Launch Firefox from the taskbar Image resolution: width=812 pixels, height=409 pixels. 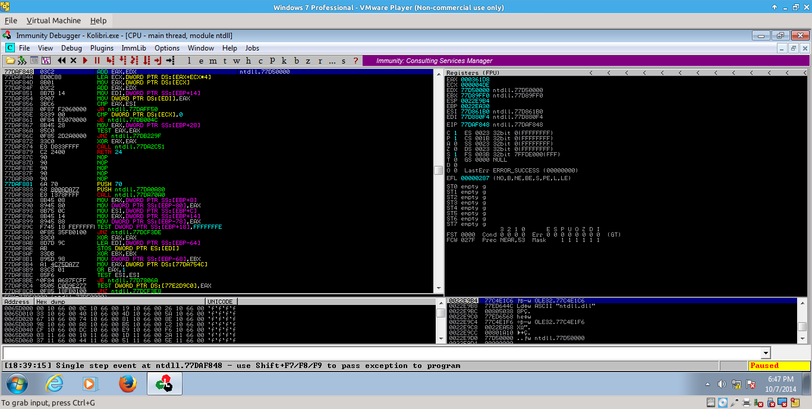coord(127,385)
